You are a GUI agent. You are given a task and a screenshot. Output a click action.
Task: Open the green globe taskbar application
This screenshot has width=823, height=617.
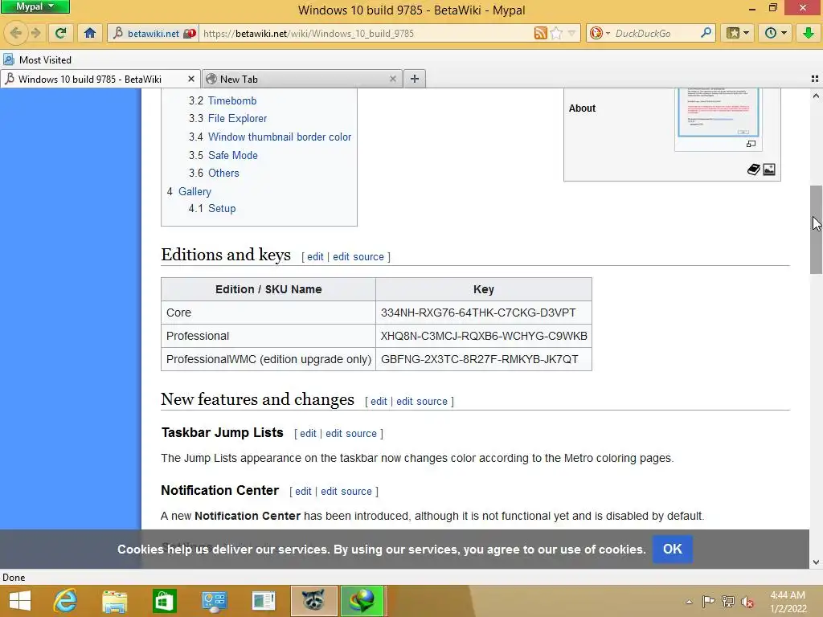[x=362, y=601]
